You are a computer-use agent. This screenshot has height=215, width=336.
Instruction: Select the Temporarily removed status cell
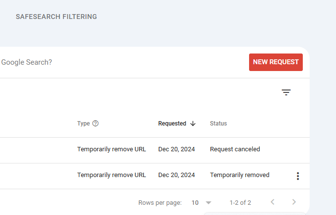(239, 175)
